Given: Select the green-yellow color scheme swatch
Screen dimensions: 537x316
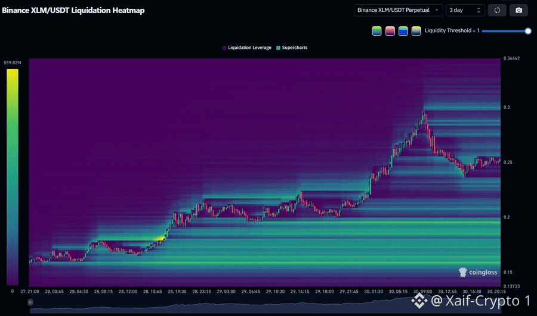Looking at the screenshot, I should pyautogui.click(x=376, y=31).
